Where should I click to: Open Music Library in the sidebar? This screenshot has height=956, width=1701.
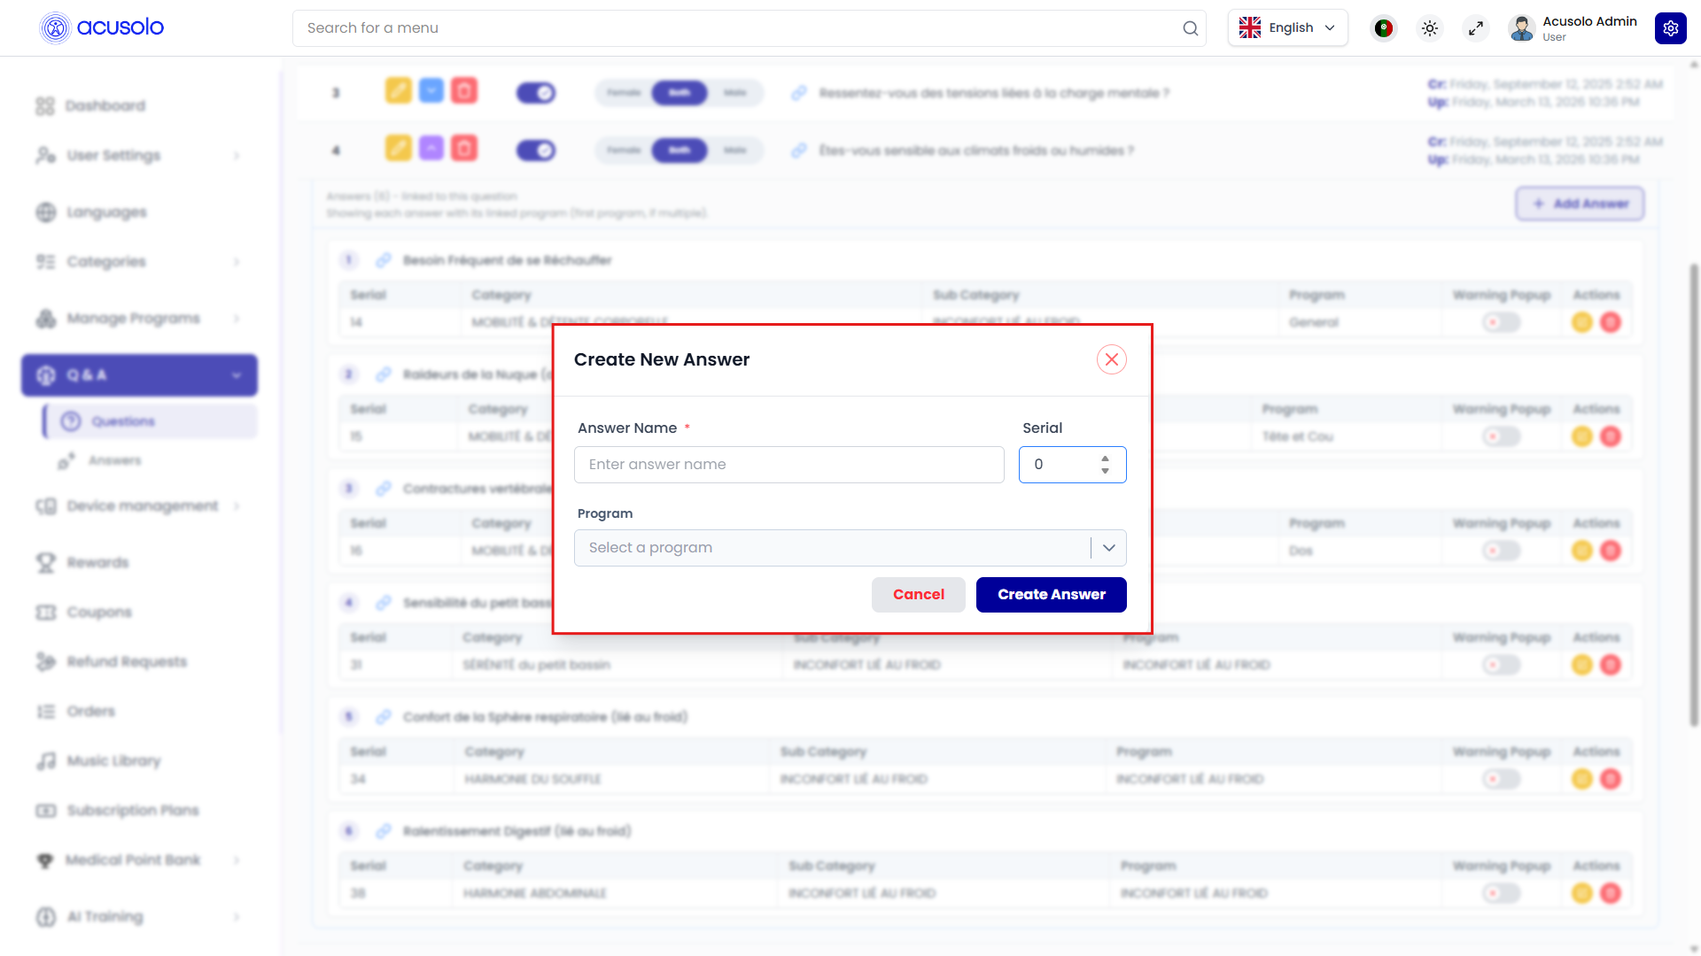click(139, 761)
